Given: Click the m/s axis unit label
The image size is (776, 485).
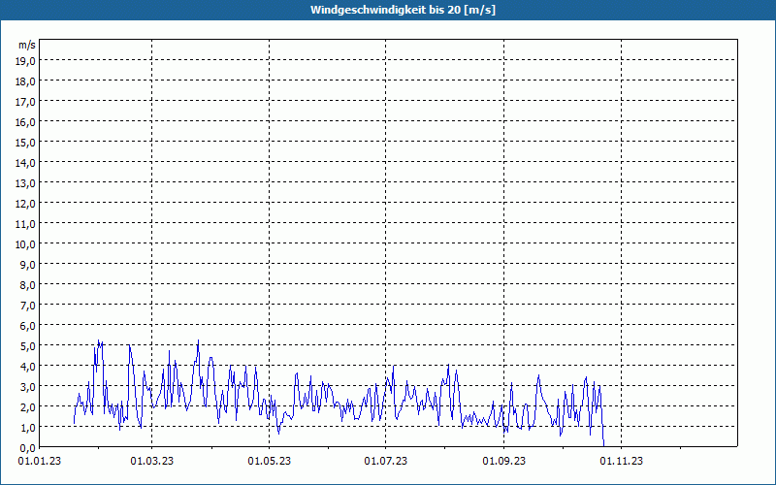Looking at the screenshot, I should (x=27, y=45).
